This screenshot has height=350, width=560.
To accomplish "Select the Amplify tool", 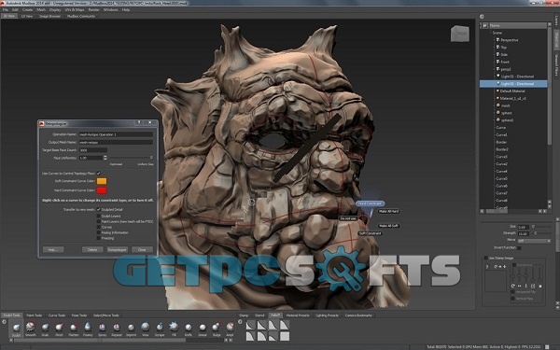I will pyautogui.click(x=230, y=328).
